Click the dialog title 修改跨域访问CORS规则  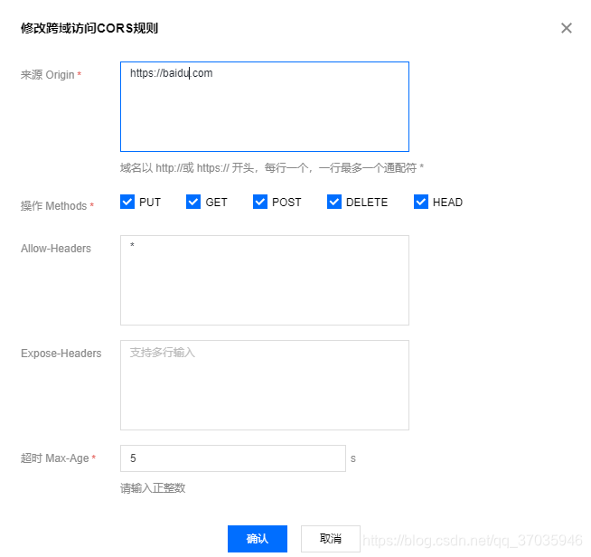click(x=89, y=28)
